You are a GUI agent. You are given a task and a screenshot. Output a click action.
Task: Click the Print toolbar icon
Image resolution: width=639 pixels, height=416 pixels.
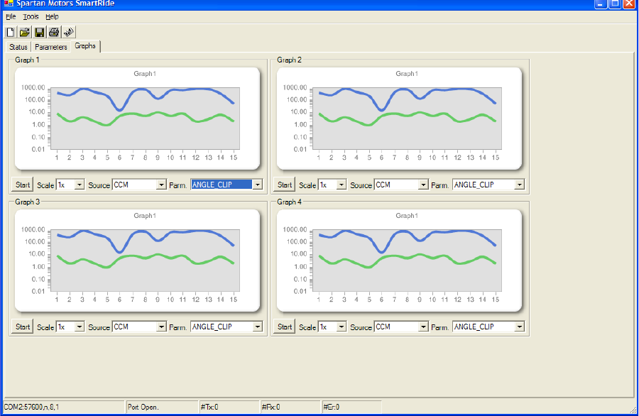point(54,32)
